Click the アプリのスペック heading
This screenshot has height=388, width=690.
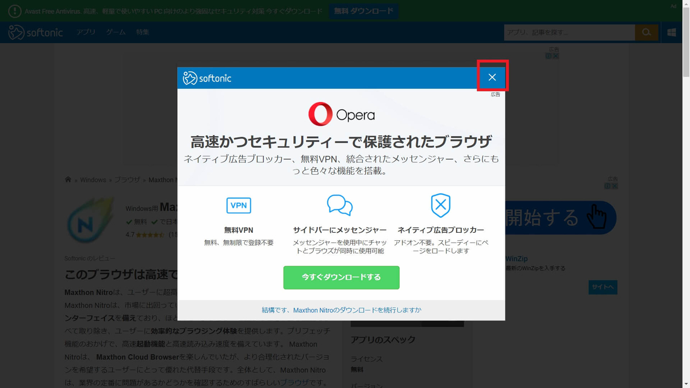coord(383,340)
